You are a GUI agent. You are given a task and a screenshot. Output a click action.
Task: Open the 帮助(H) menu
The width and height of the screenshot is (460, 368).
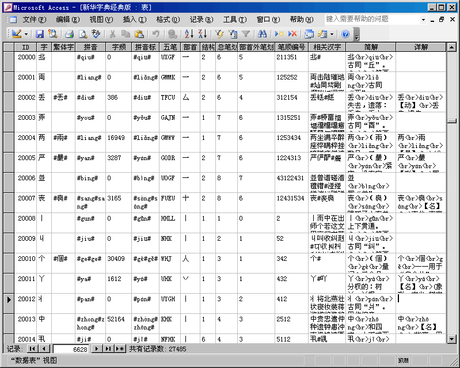(x=302, y=20)
